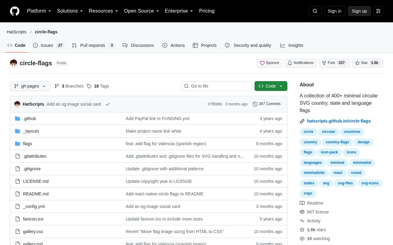Click the eye icon for watching
The width and height of the screenshot is (393, 245).
tap(302, 239)
